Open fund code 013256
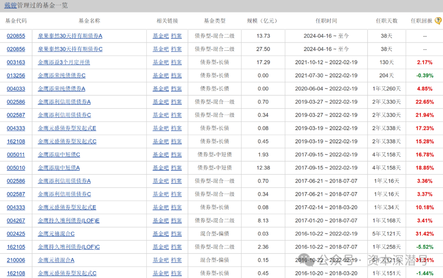The width and height of the screenshot is (443, 278). [16, 76]
